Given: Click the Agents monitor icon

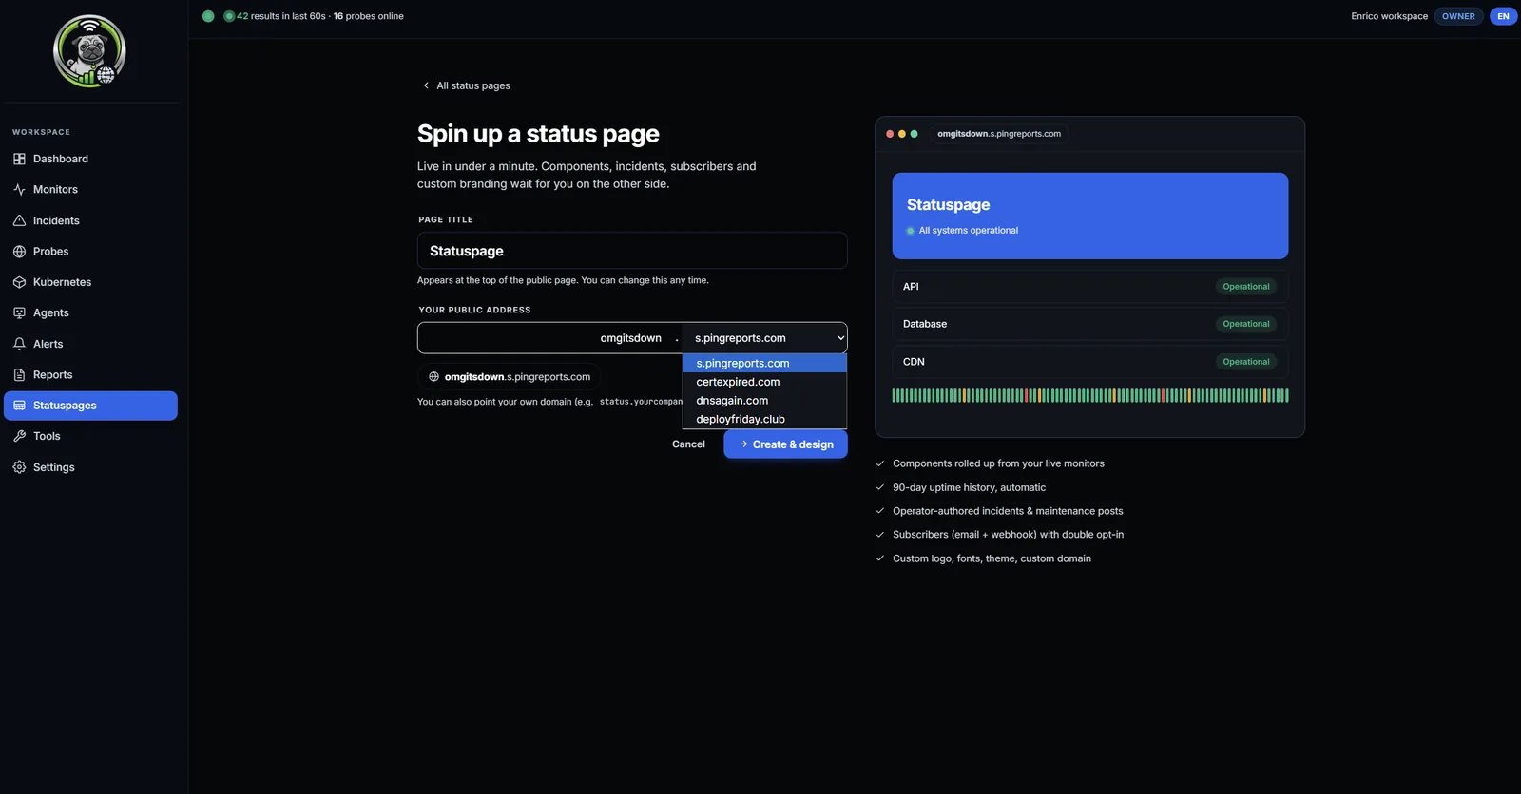Looking at the screenshot, I should [19, 312].
